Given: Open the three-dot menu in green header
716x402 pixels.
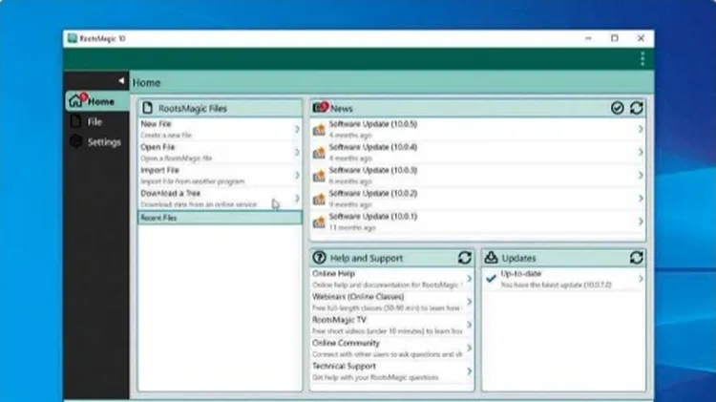Looking at the screenshot, I should pos(642,59).
